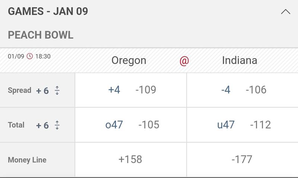Collapse the Games - Jan 09 section

285,12
